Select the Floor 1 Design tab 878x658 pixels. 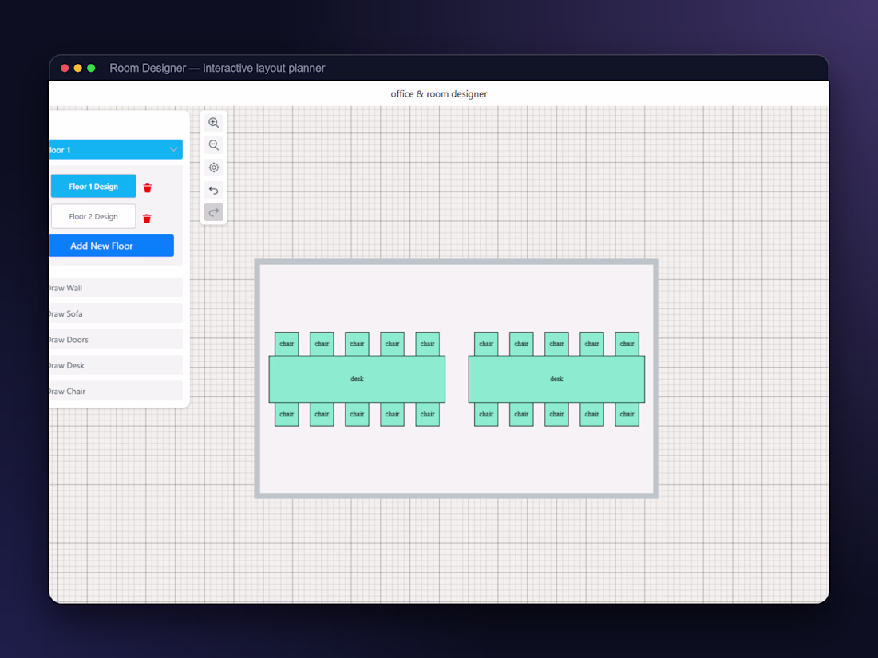pyautogui.click(x=93, y=187)
